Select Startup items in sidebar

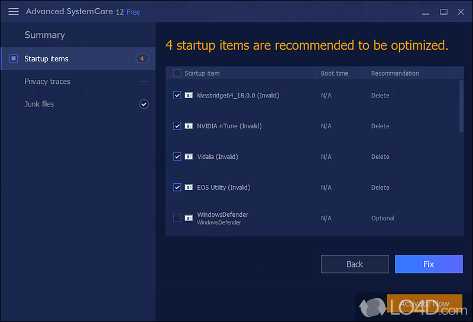coord(78,58)
